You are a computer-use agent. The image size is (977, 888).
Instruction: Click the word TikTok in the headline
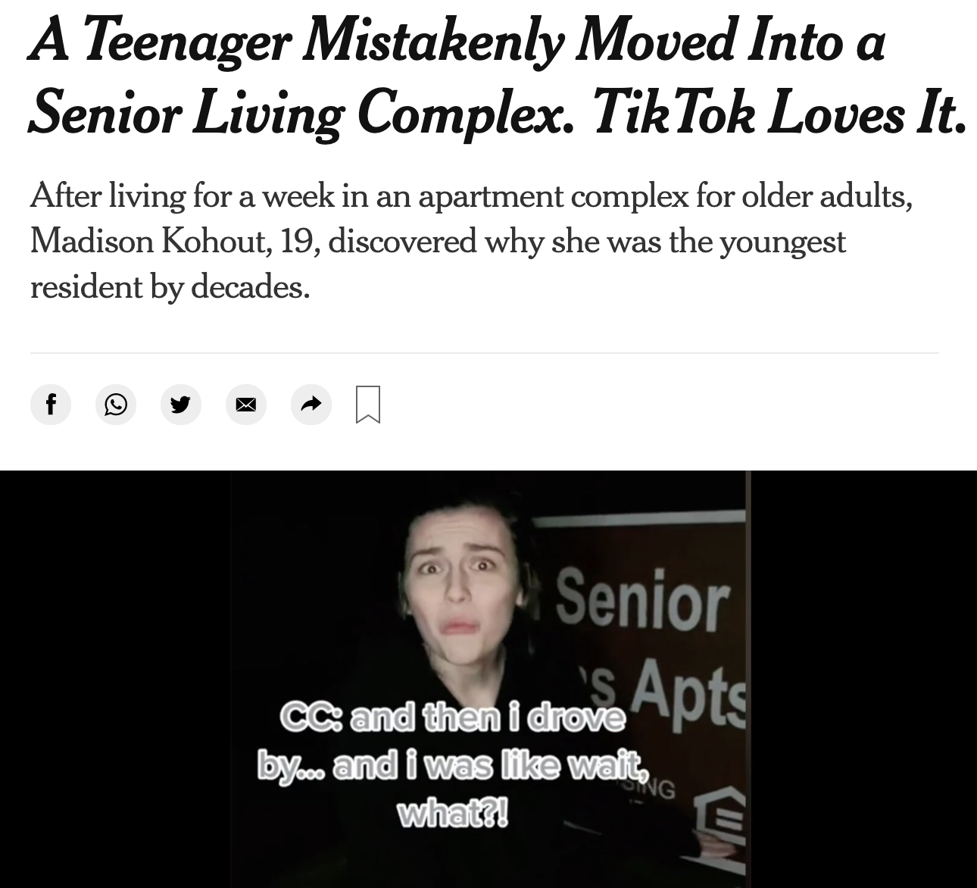coord(673,114)
